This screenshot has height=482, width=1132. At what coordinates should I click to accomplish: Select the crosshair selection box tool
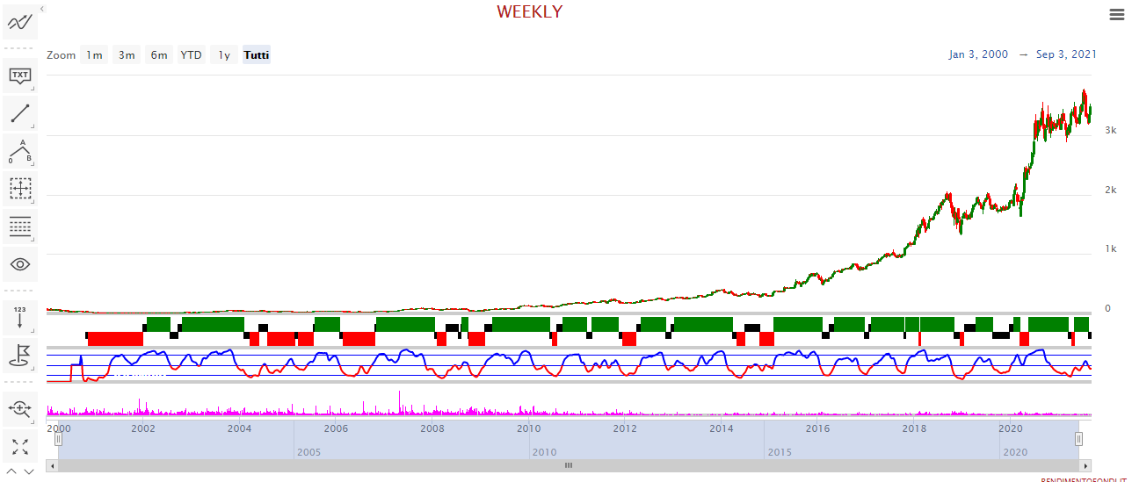pos(19,188)
